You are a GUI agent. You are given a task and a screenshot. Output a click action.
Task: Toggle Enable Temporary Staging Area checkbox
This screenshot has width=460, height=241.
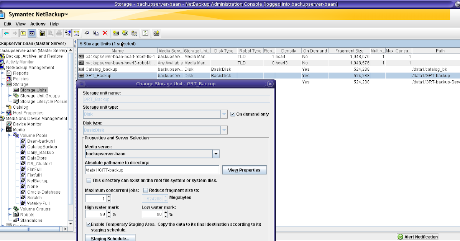[x=89, y=224]
